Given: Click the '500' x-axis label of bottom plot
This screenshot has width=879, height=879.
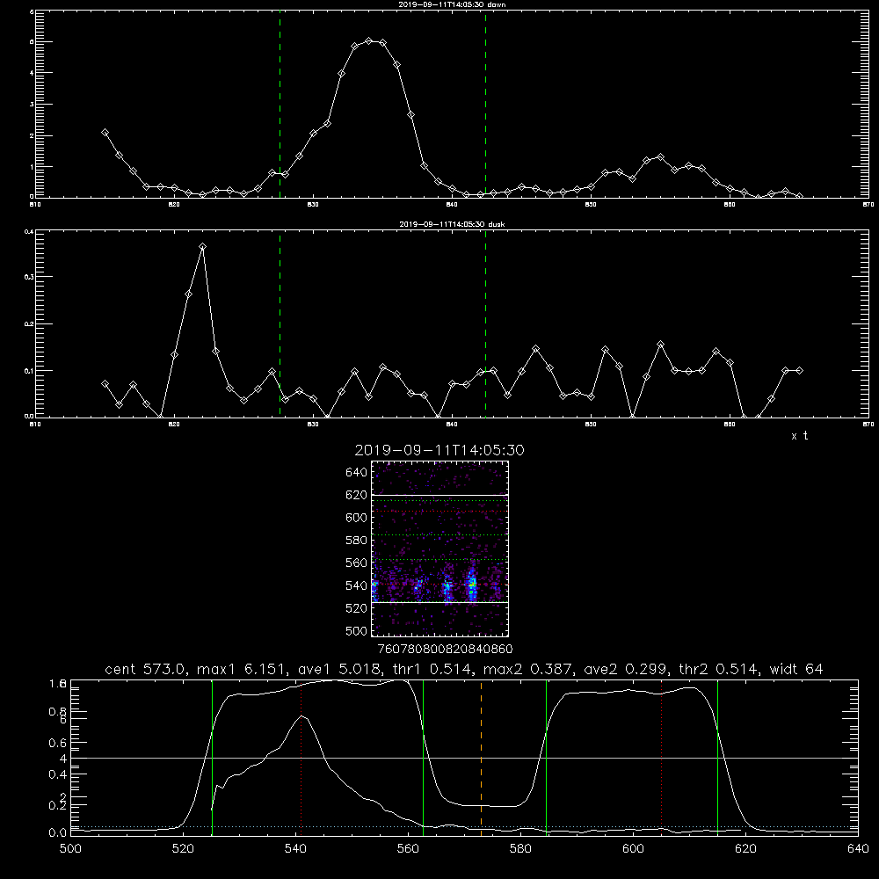Looking at the screenshot, I should pyautogui.click(x=70, y=849).
